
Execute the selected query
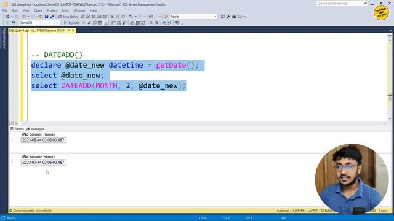[71, 23]
